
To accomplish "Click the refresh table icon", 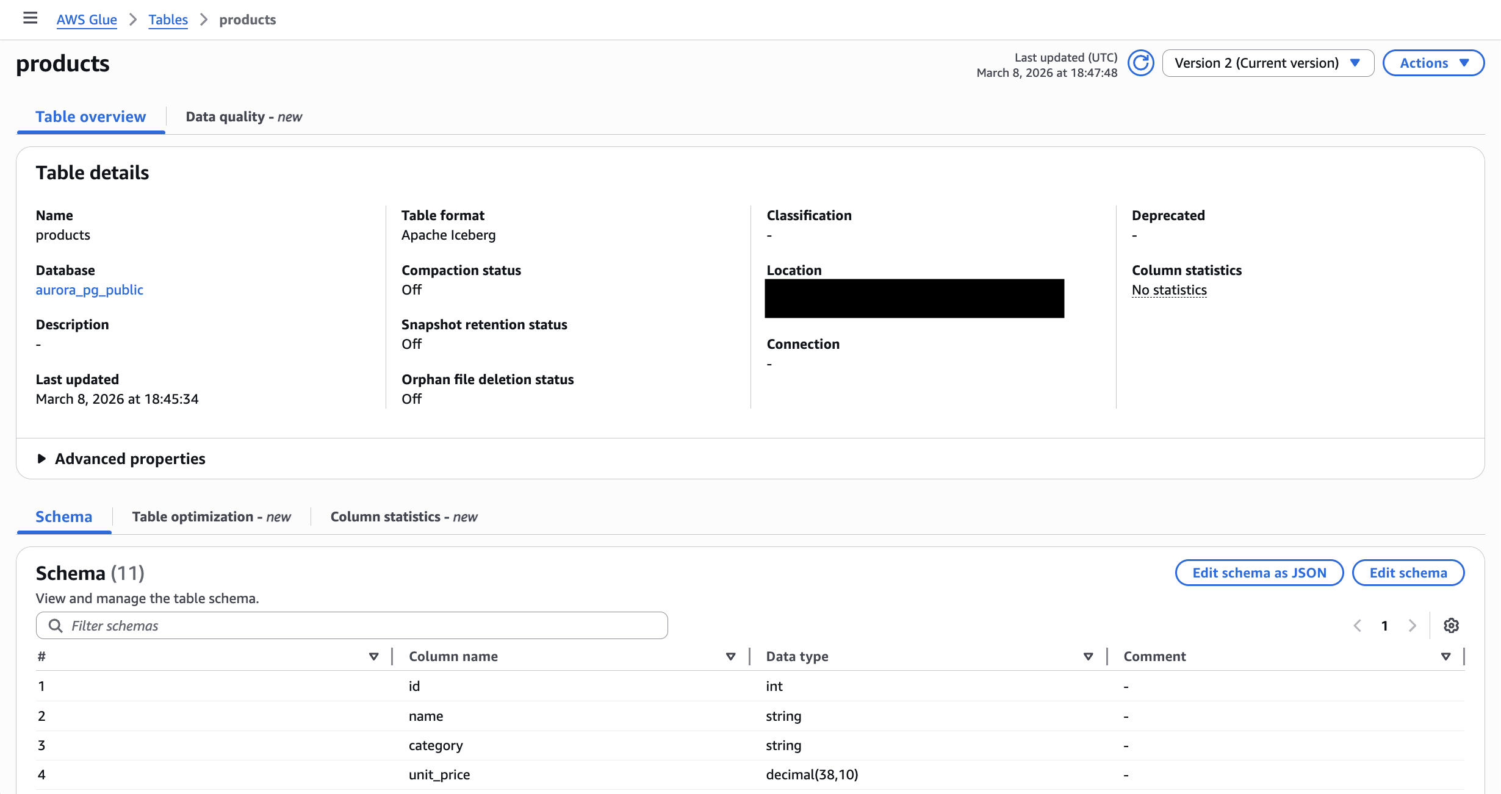I will pos(1140,63).
